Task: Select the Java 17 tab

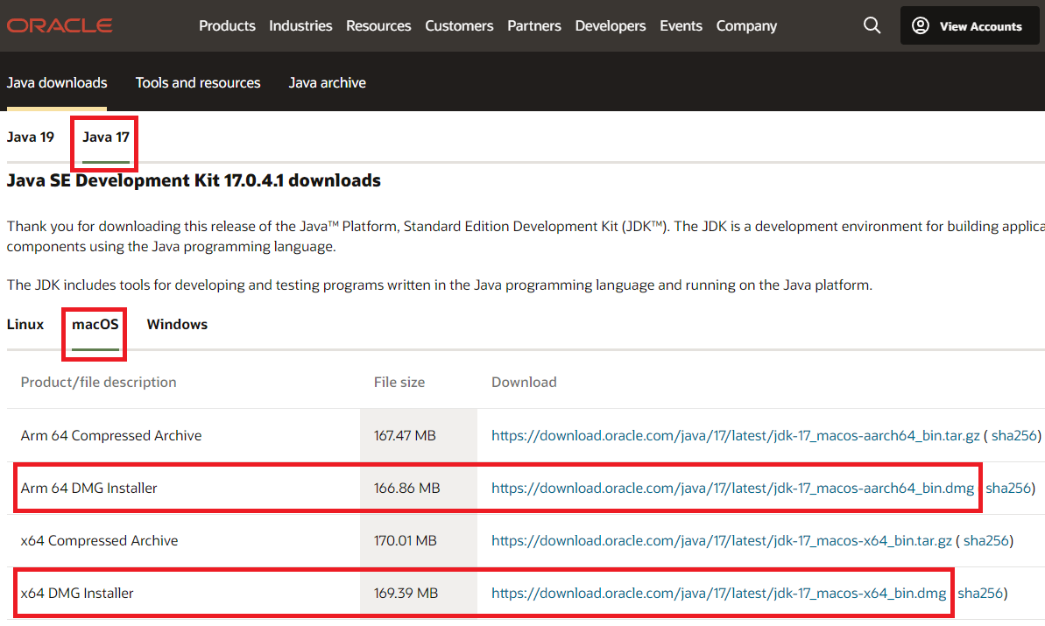Action: (x=106, y=137)
